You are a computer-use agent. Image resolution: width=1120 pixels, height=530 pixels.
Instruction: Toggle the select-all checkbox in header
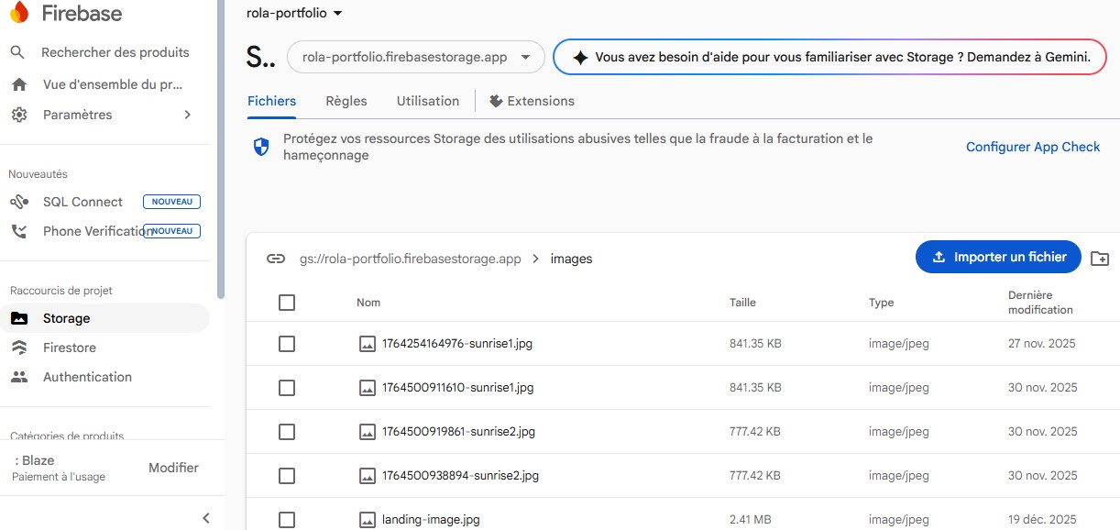(x=287, y=303)
